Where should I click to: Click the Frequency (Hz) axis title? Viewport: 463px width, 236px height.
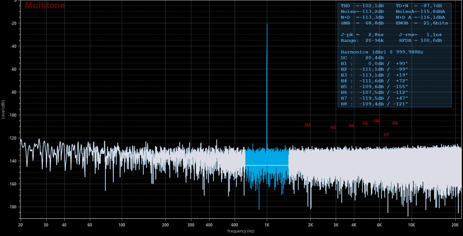click(x=241, y=231)
